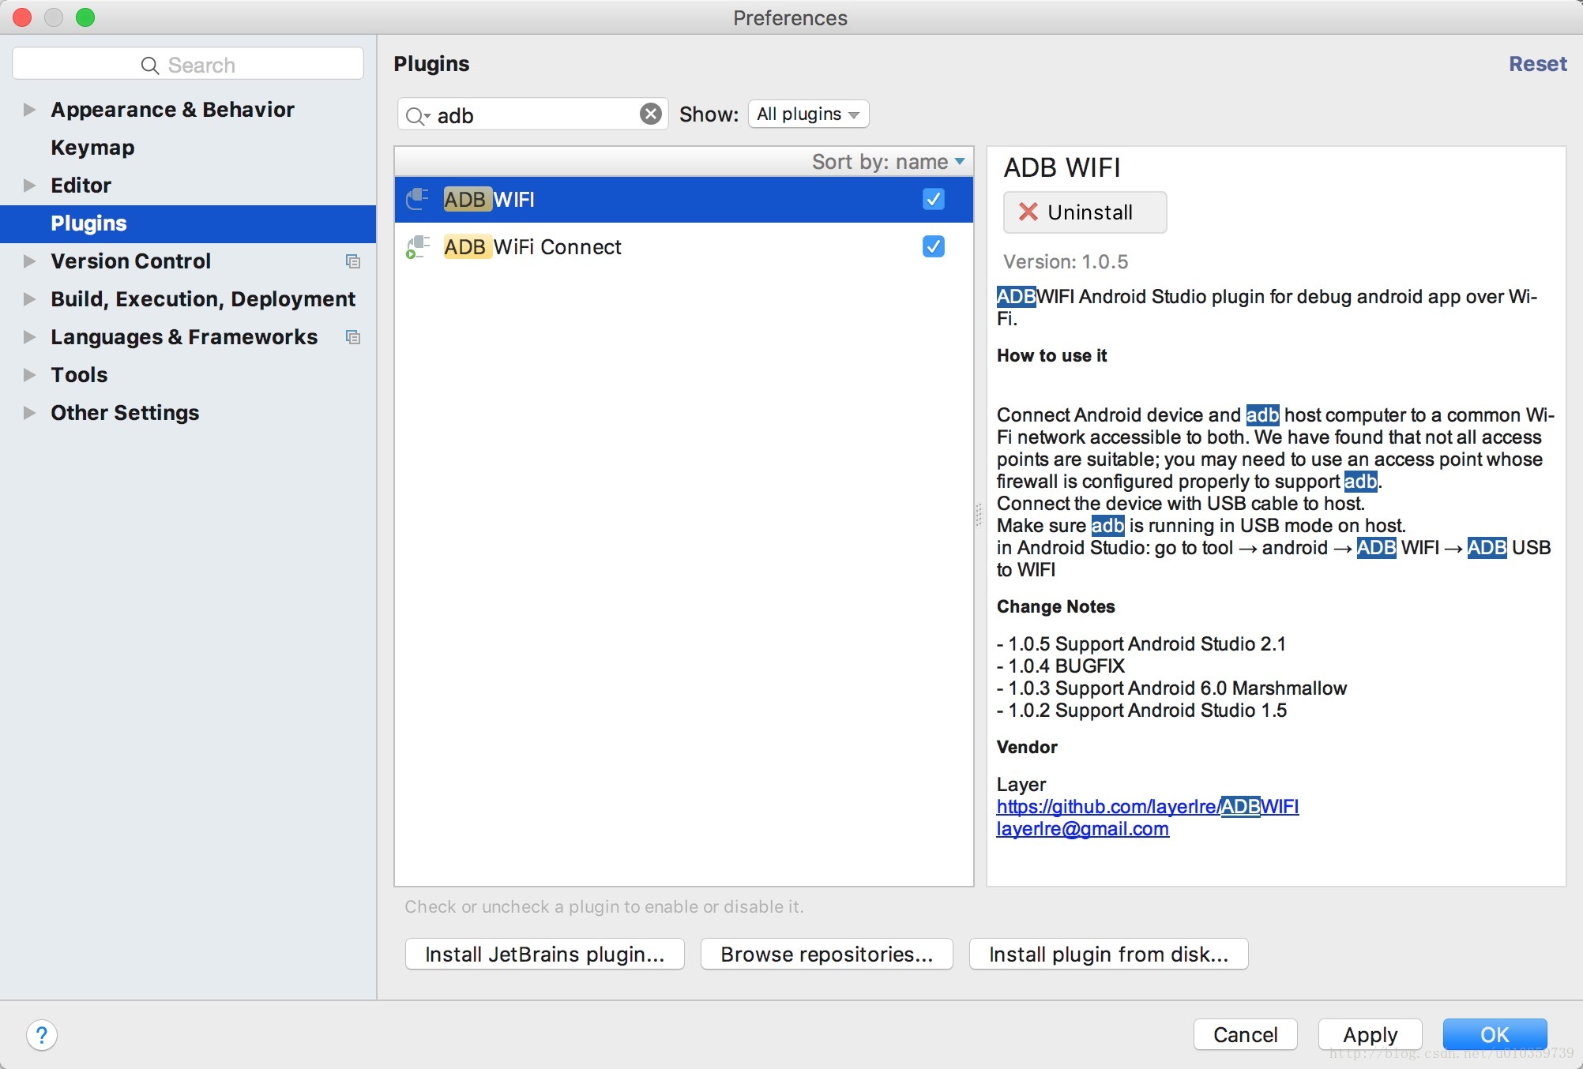This screenshot has width=1583, height=1069.
Task: Click the magnifier icon in settings search
Action: tap(150, 65)
